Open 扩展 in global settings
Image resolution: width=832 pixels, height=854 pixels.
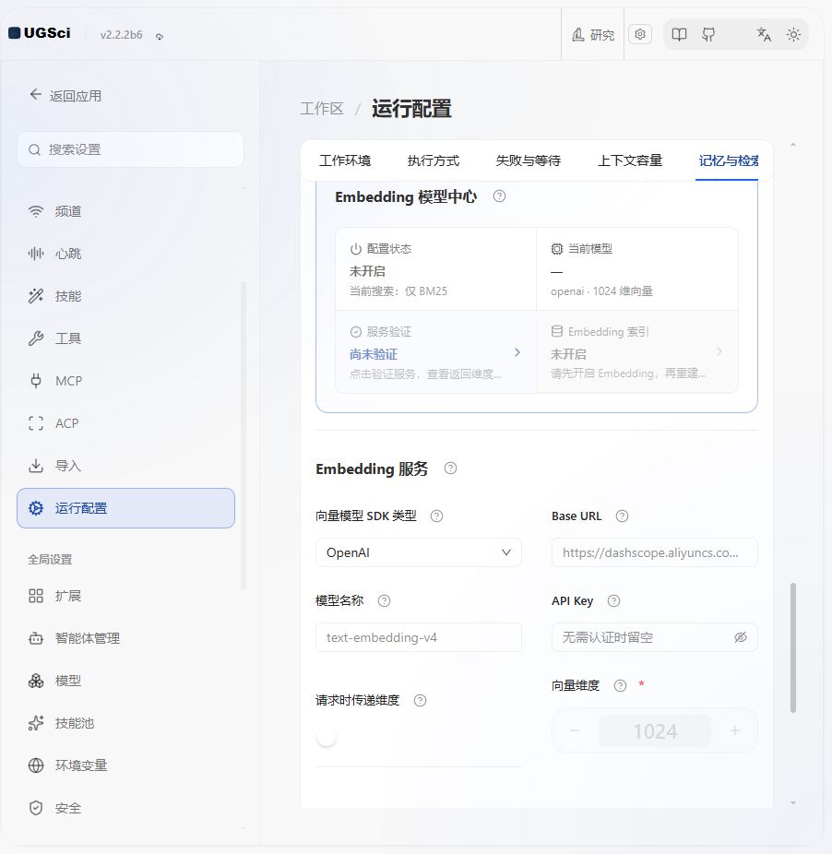(125, 596)
